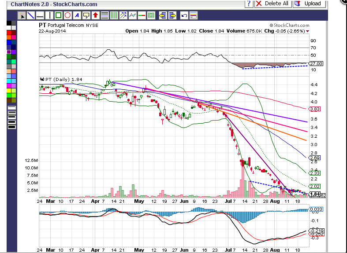Select the red up-arrow marker tool

pos(95,15)
